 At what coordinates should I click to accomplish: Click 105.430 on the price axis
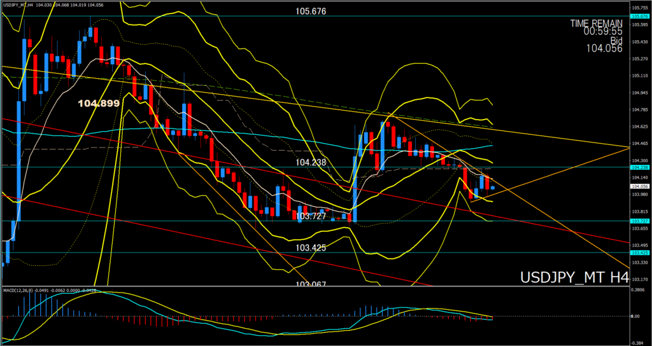639,42
